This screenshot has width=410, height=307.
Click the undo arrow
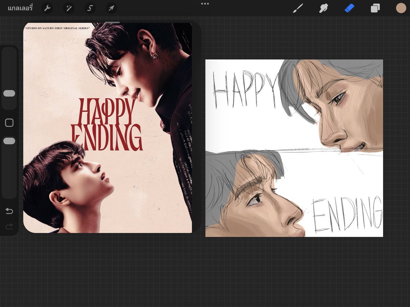click(x=9, y=211)
